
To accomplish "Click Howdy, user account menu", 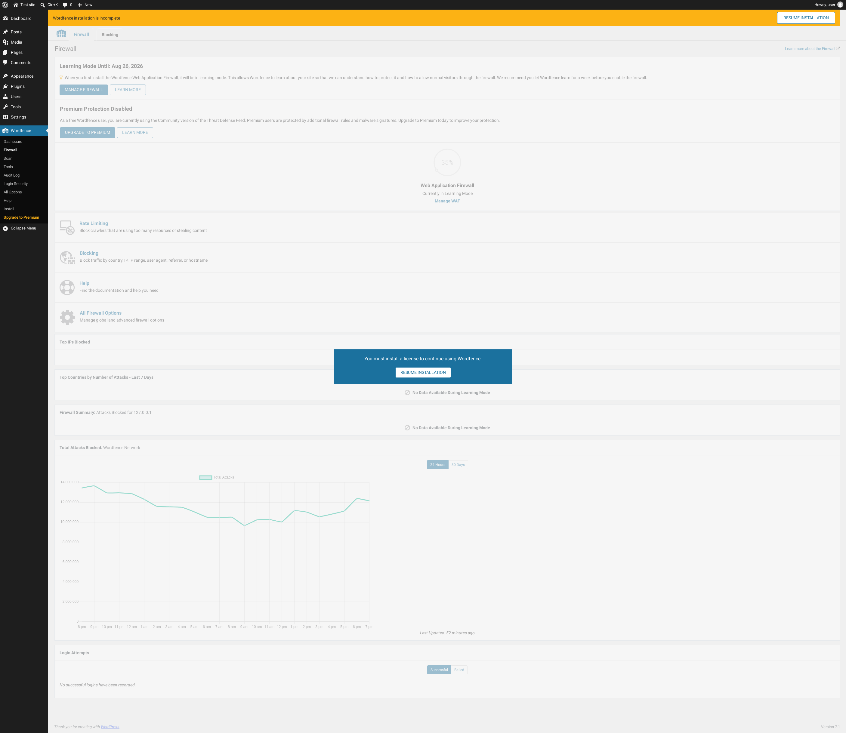I will (x=829, y=5).
